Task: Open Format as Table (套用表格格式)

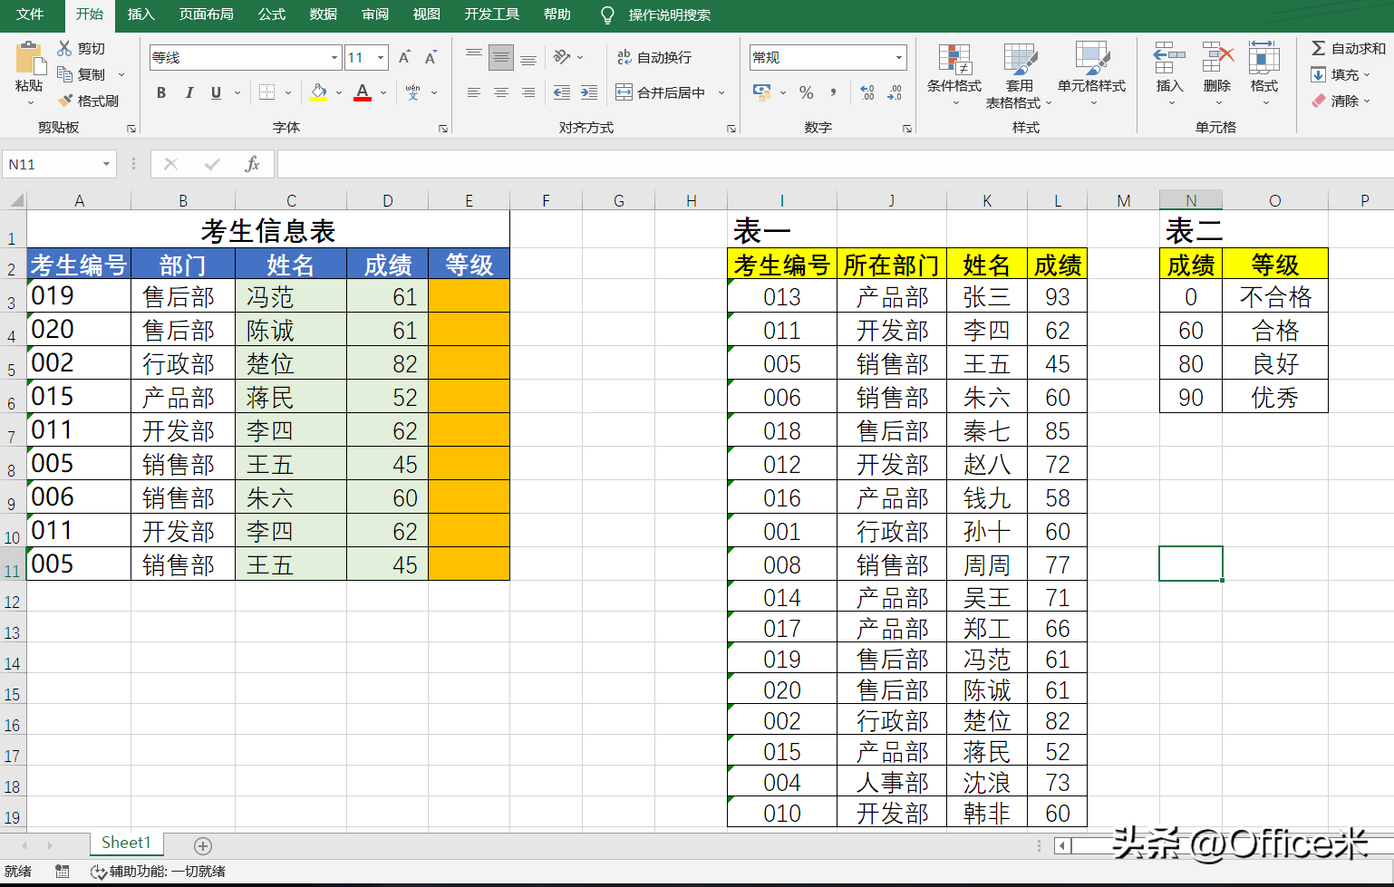Action: pyautogui.click(x=1020, y=74)
